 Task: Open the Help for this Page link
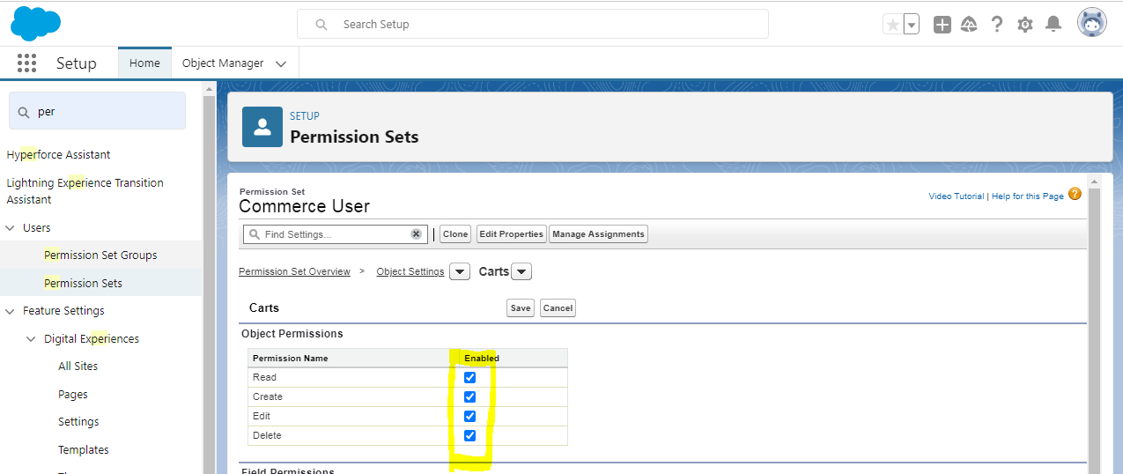pyautogui.click(x=1027, y=196)
